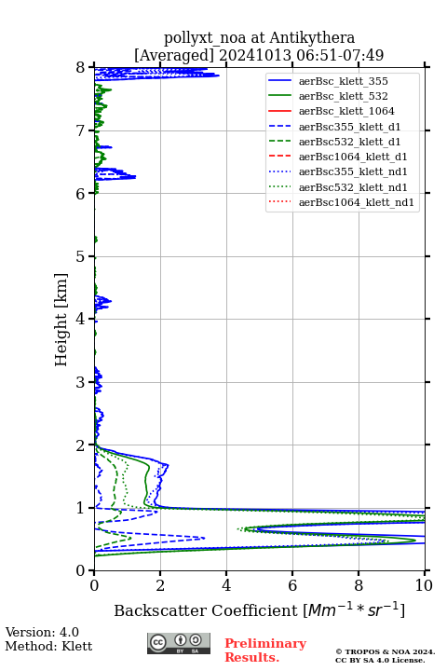Click the Averaged date-time subtitle
Screen dimensions: 447x671
259,55
